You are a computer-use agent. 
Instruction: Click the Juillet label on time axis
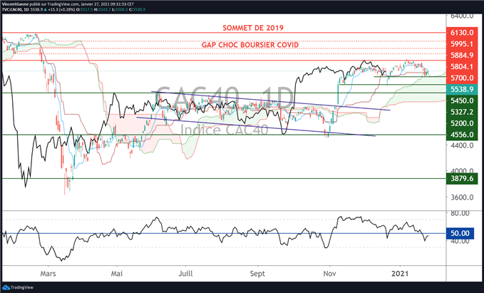(x=186, y=274)
